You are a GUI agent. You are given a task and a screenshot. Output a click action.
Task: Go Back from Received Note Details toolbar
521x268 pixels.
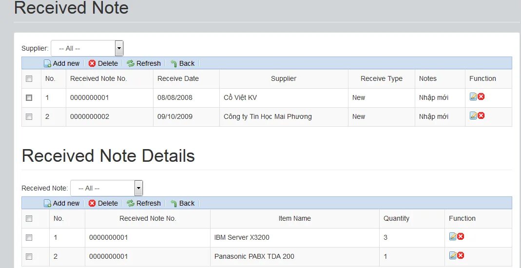coord(182,203)
